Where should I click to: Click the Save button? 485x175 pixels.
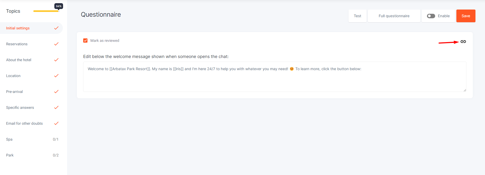[466, 16]
